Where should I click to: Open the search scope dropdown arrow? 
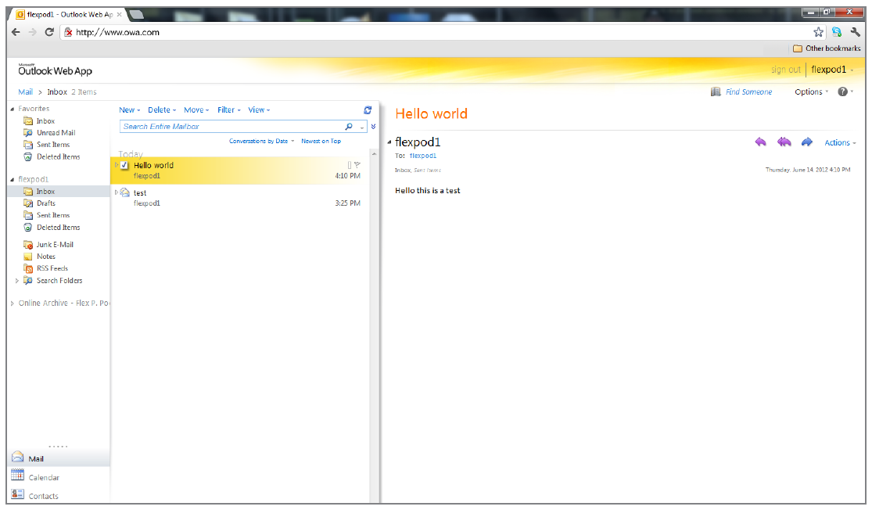pyautogui.click(x=362, y=127)
